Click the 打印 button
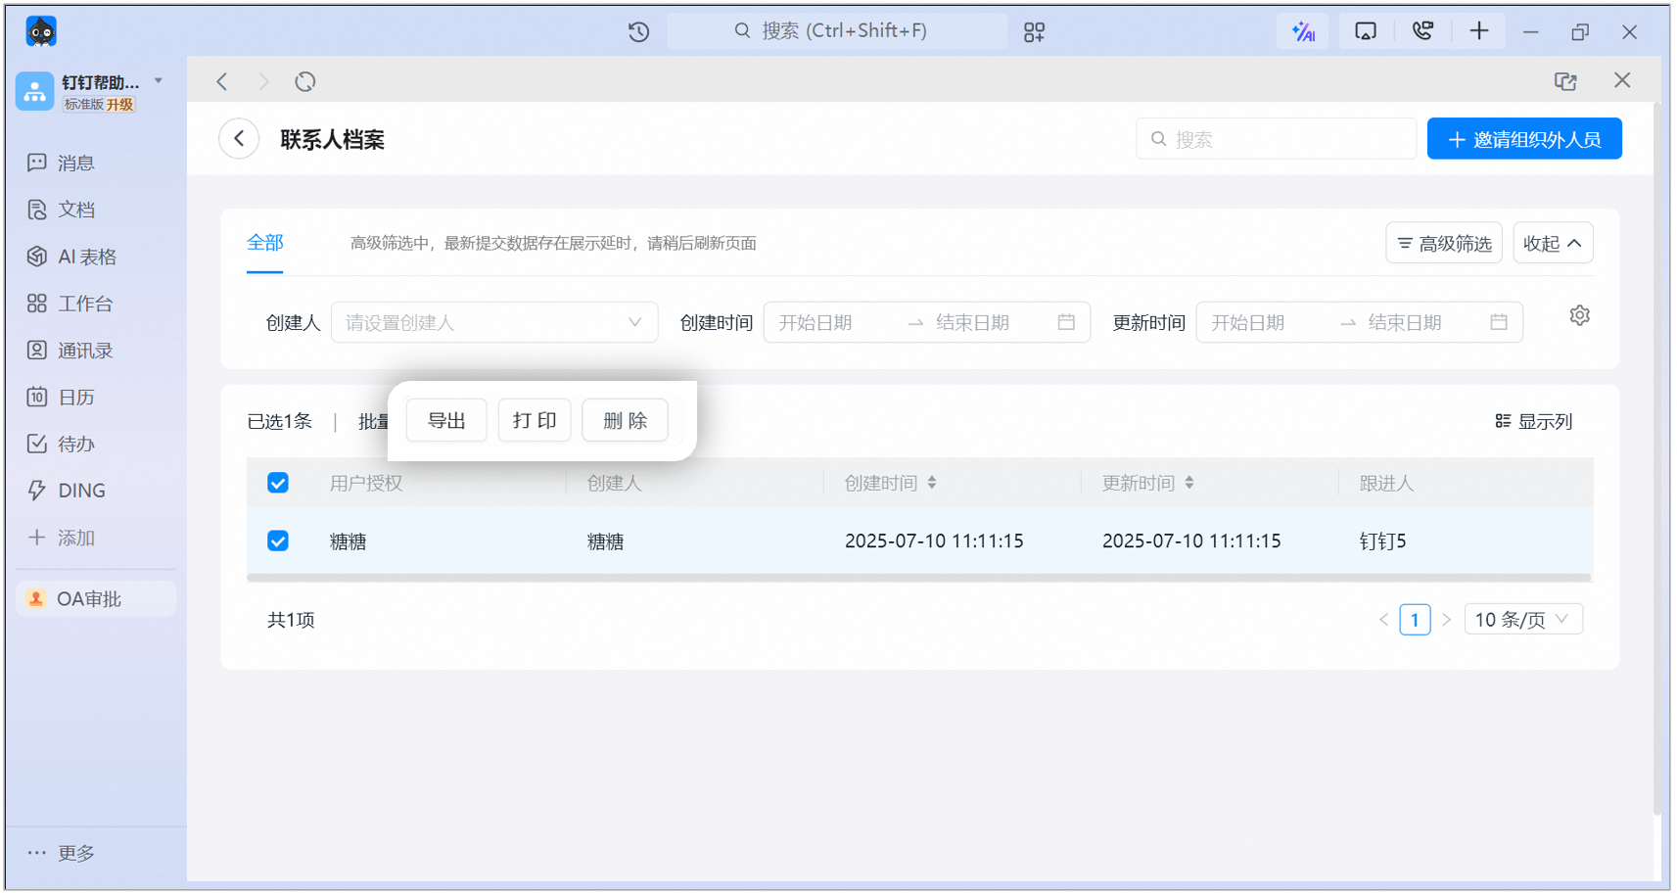 (535, 421)
